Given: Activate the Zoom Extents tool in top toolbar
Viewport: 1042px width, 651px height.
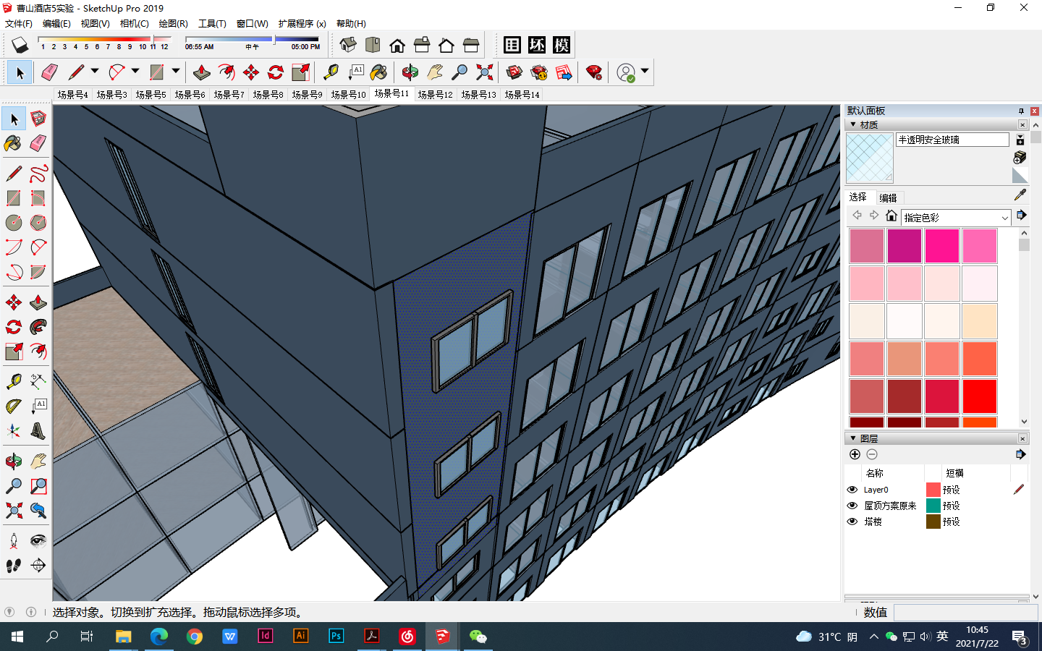Looking at the screenshot, I should click(x=484, y=72).
